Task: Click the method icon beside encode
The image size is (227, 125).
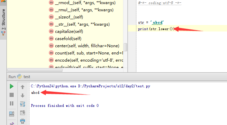Action: (x=51, y=60)
